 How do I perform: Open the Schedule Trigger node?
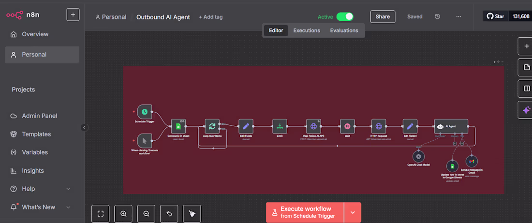click(x=144, y=112)
